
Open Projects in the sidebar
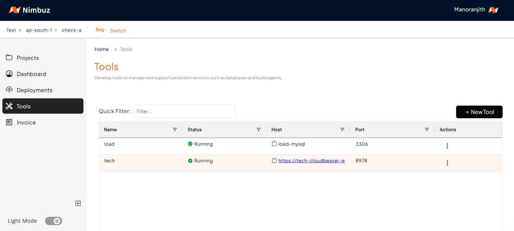[x=28, y=58]
